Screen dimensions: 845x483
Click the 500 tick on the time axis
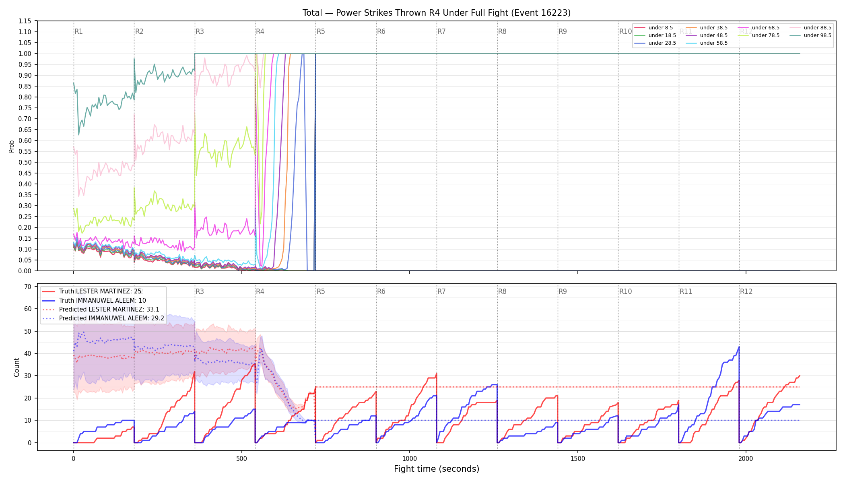point(241,458)
